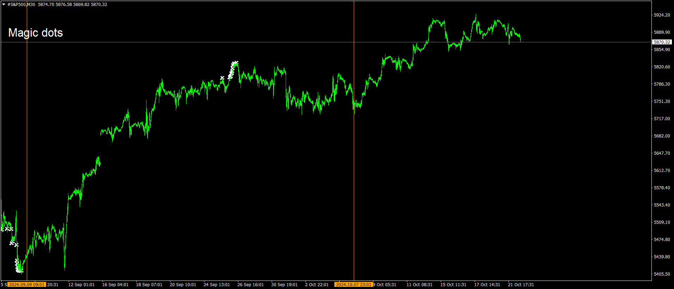The image size is (674, 289).
Task: Select the open value 5874.70 in header
Action: (x=46, y=5)
